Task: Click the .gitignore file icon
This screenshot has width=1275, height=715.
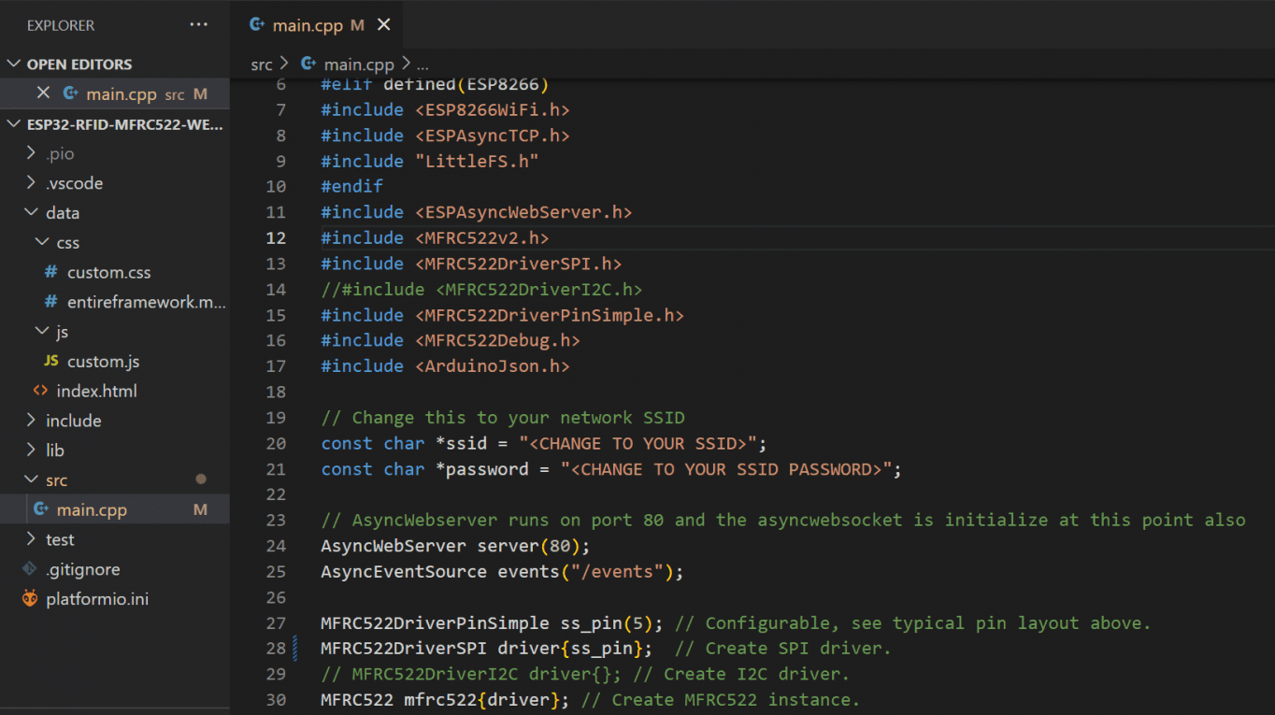Action: coord(30,569)
